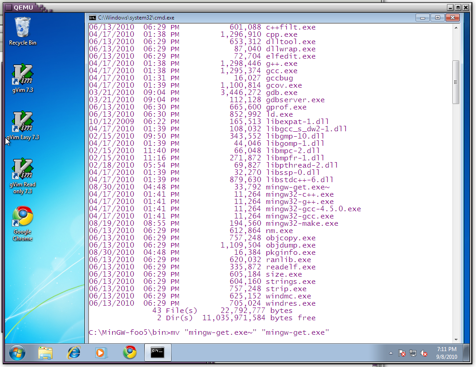The height and width of the screenshot is (367, 476).
Task: Launch Internet Explorer from the taskbar
Action: pos(74,352)
